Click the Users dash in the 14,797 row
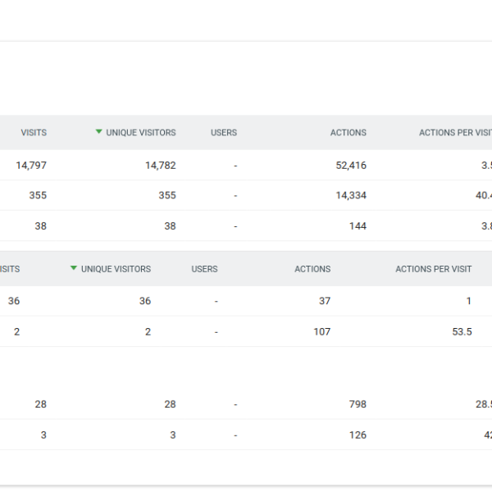The width and height of the screenshot is (492, 492). (x=235, y=166)
